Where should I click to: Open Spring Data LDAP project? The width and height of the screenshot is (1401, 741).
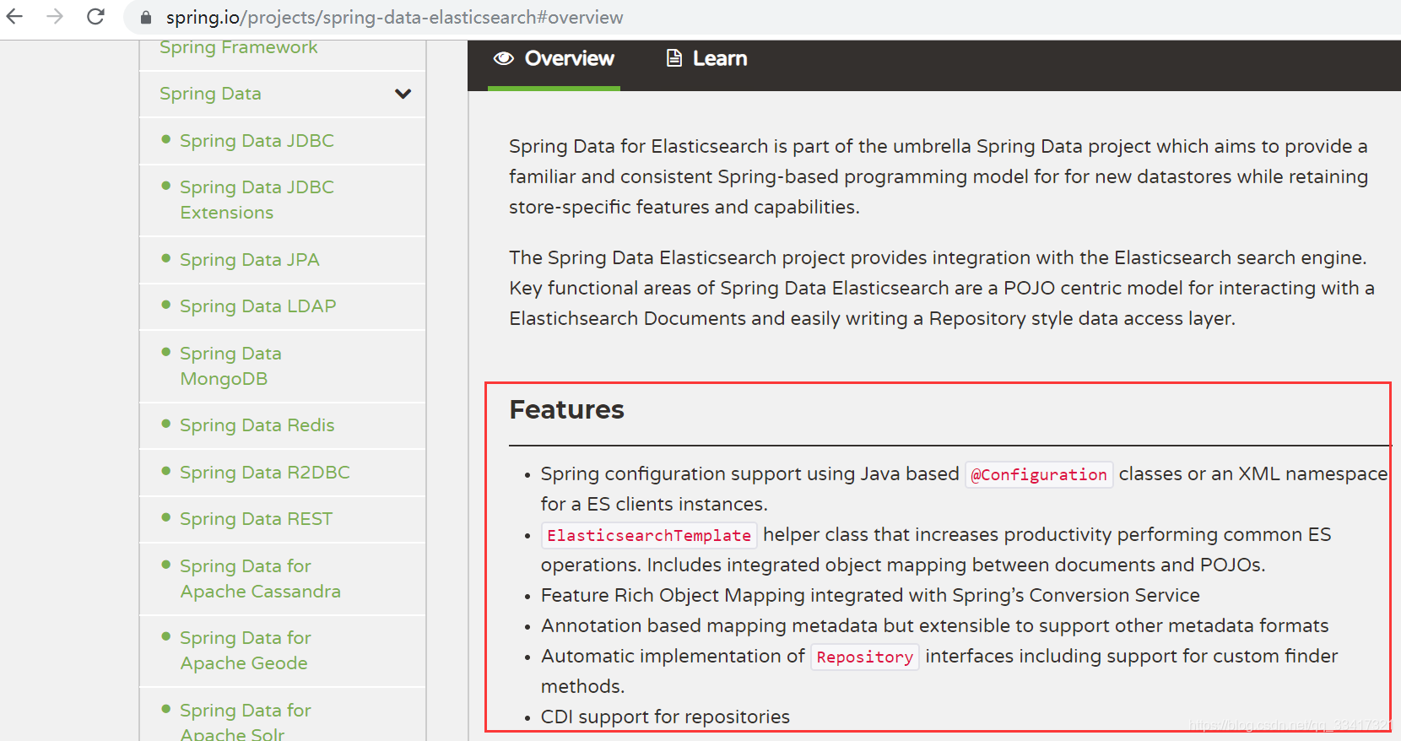point(257,306)
